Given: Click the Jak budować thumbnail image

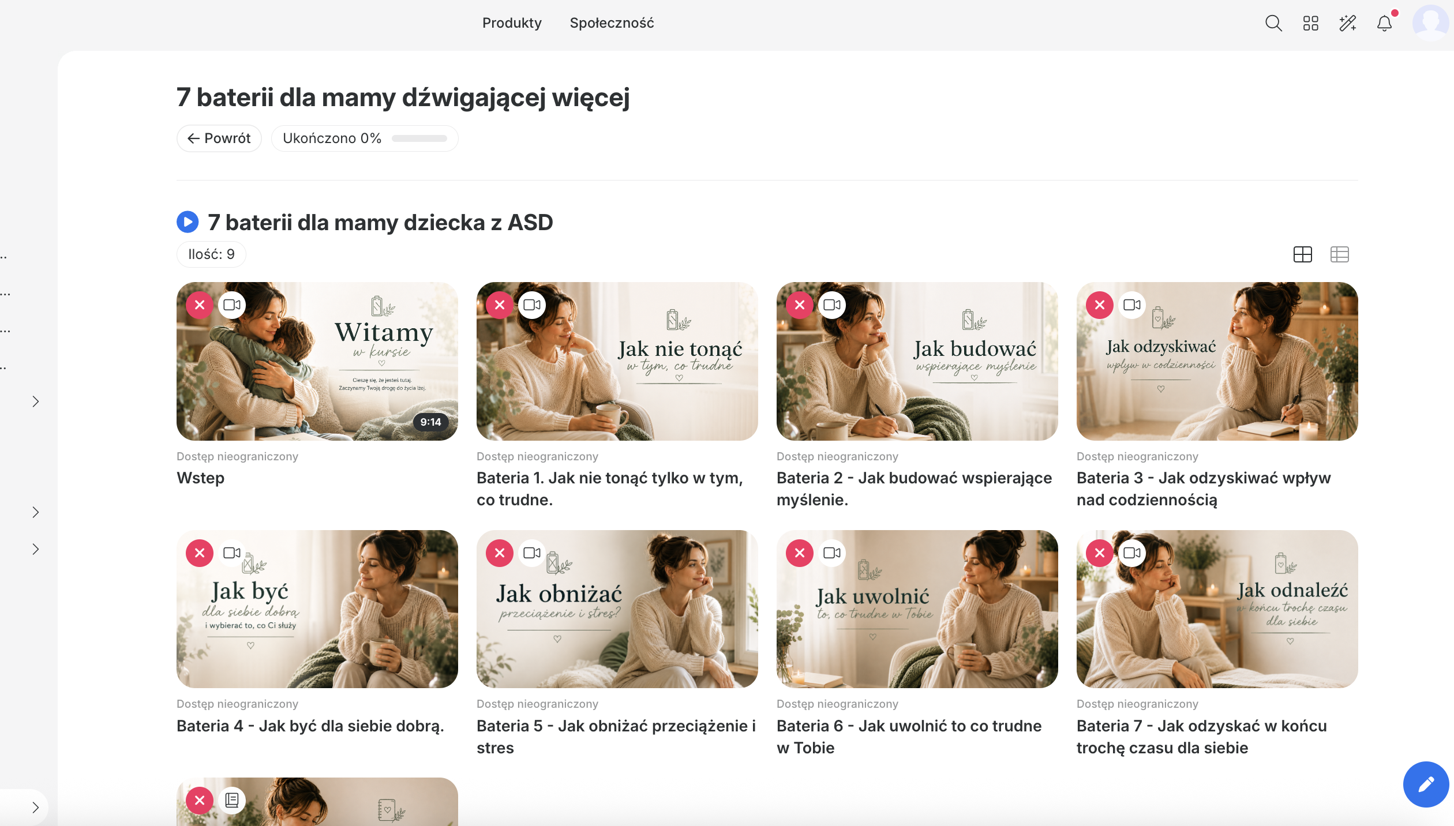Looking at the screenshot, I should tap(917, 362).
